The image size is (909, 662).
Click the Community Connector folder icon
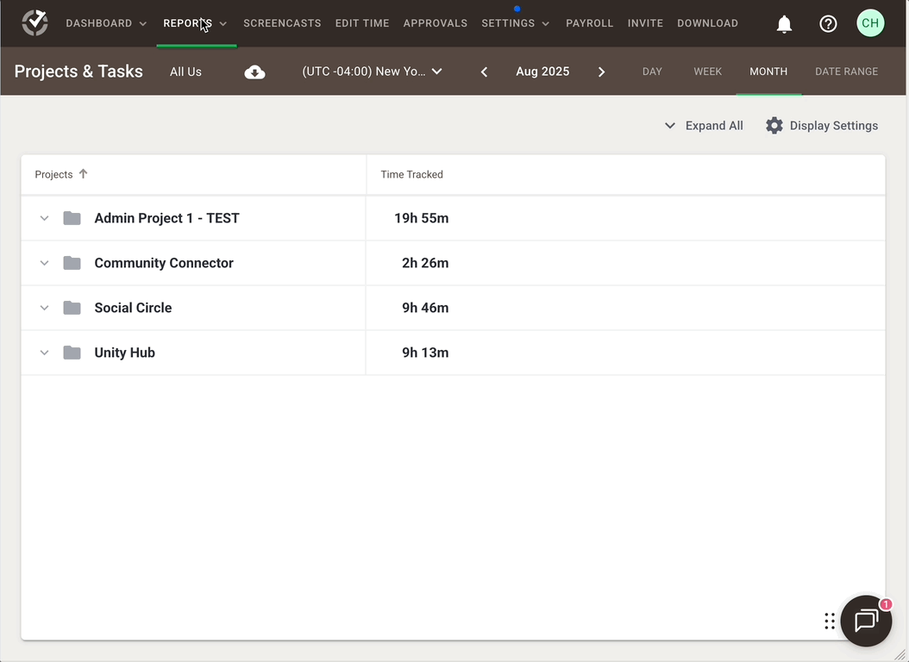click(72, 263)
